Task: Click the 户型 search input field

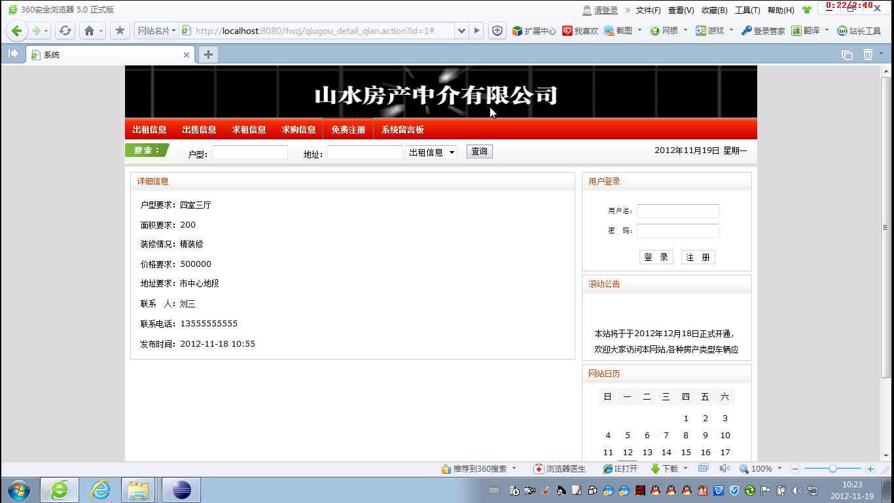Action: (x=249, y=152)
